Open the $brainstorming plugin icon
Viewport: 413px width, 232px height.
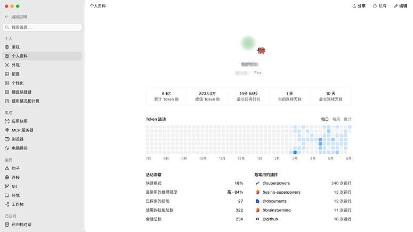point(257,210)
